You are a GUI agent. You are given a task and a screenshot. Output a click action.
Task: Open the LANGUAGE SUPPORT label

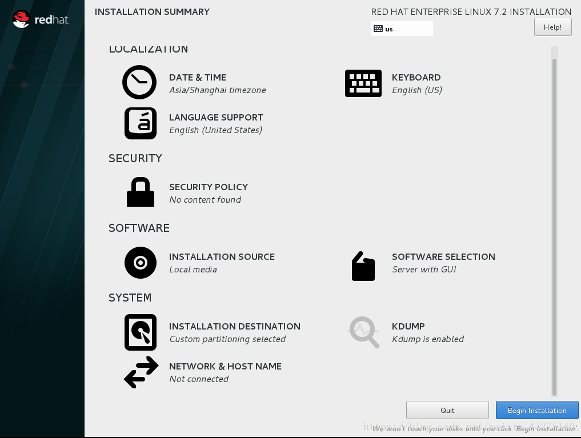tap(216, 118)
